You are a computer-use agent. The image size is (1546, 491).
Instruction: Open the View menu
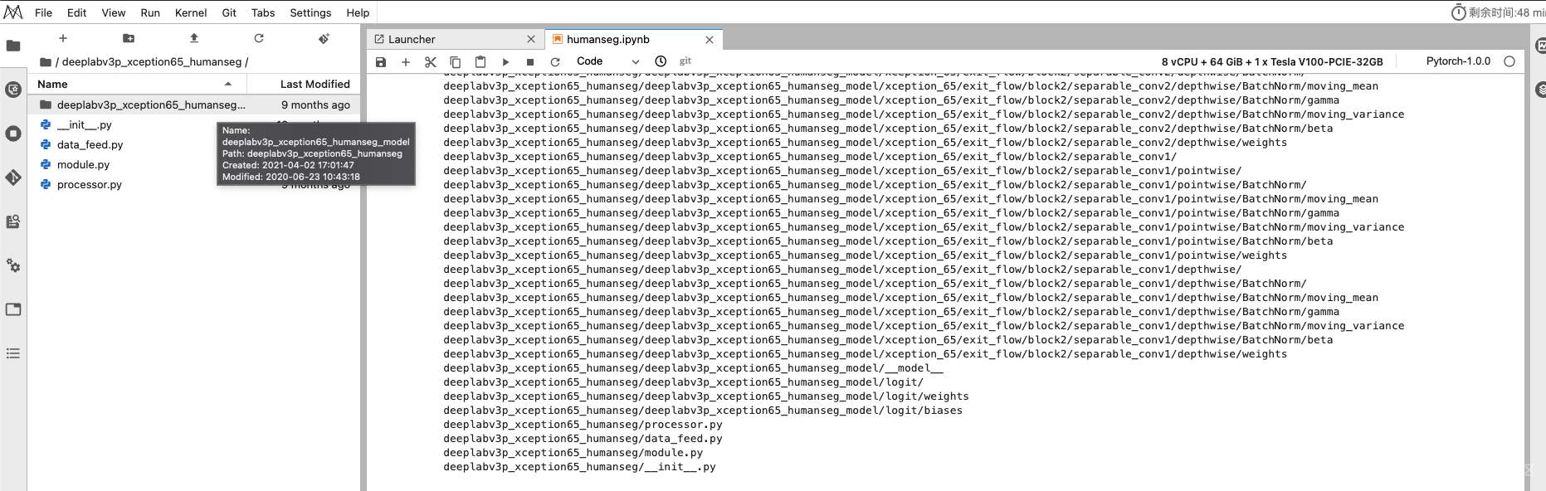coord(114,12)
